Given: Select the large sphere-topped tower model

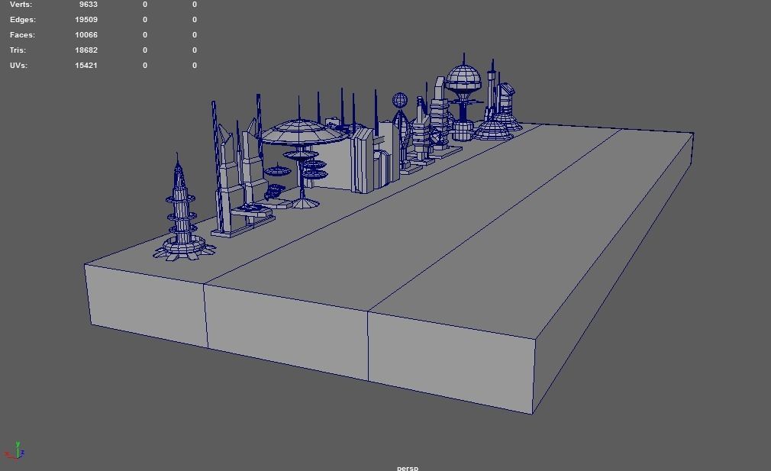Looking at the screenshot, I should pyautogui.click(x=463, y=98).
